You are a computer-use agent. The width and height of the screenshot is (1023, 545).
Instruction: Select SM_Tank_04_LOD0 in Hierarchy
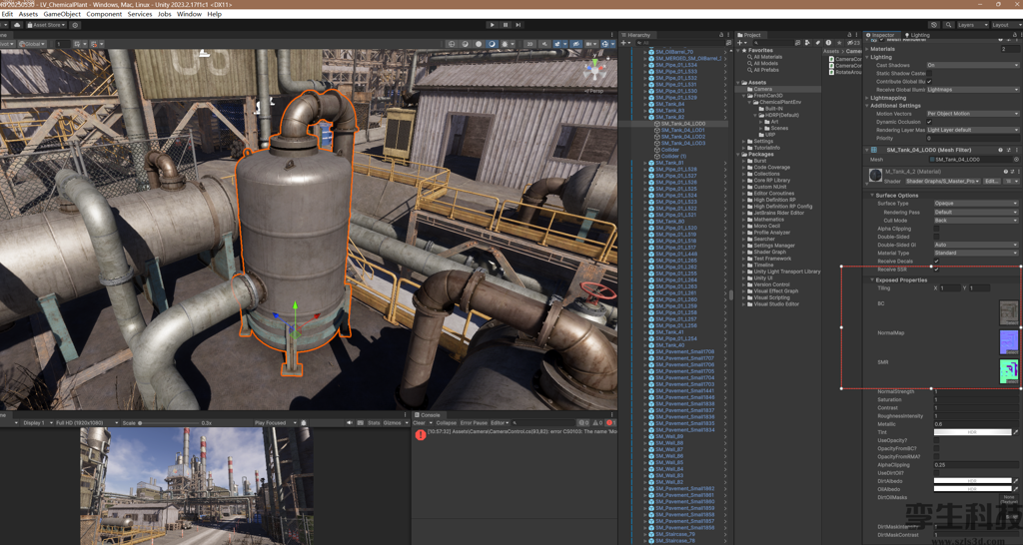(682, 123)
